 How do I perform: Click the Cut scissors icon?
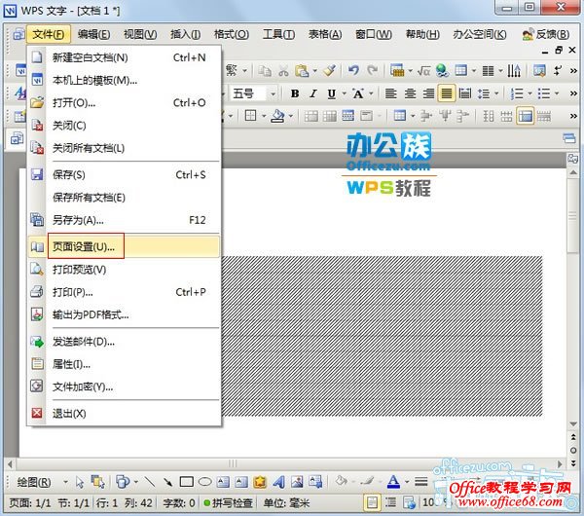[283, 70]
